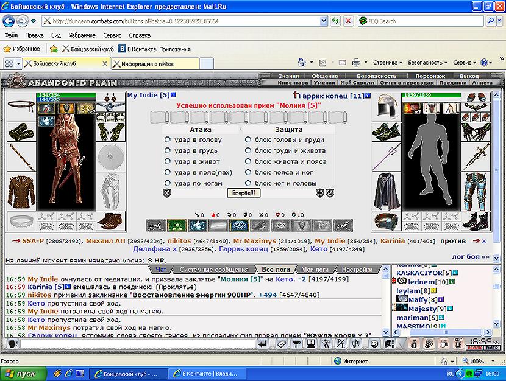Open the 100% zoom level dropdown in the status bar
This screenshot has height=381, width=506.
[493, 361]
